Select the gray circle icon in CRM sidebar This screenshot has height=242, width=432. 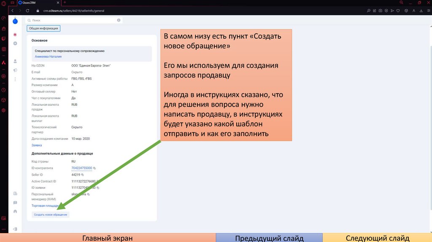tap(15, 43)
